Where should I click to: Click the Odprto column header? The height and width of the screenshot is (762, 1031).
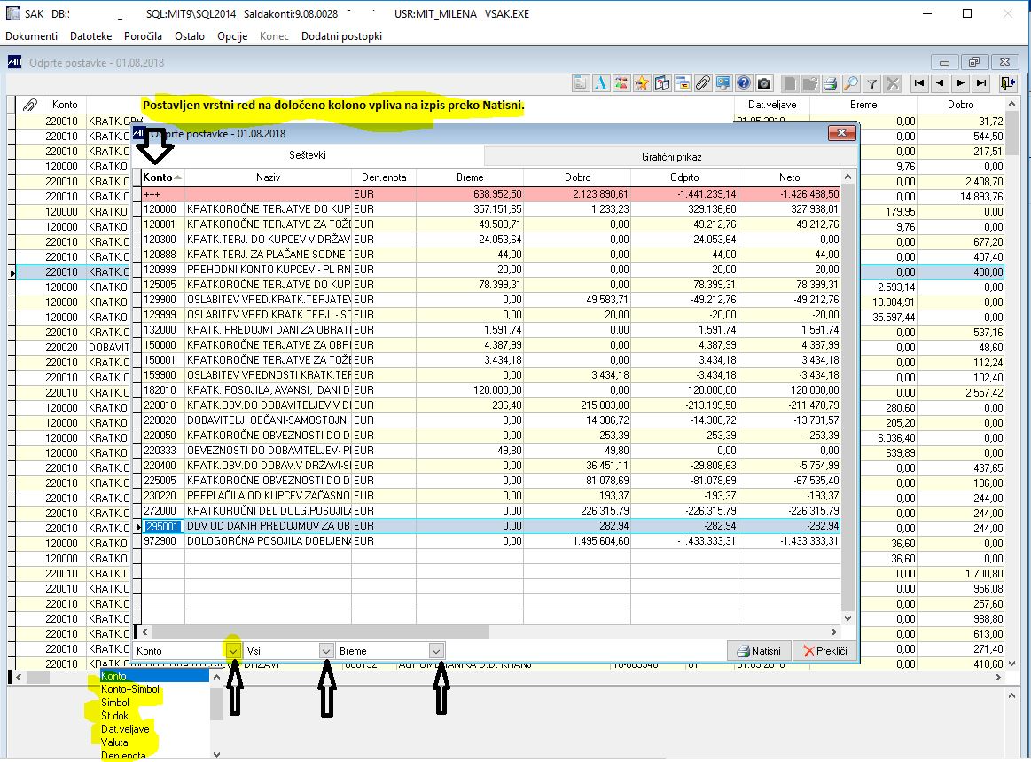tap(684, 177)
